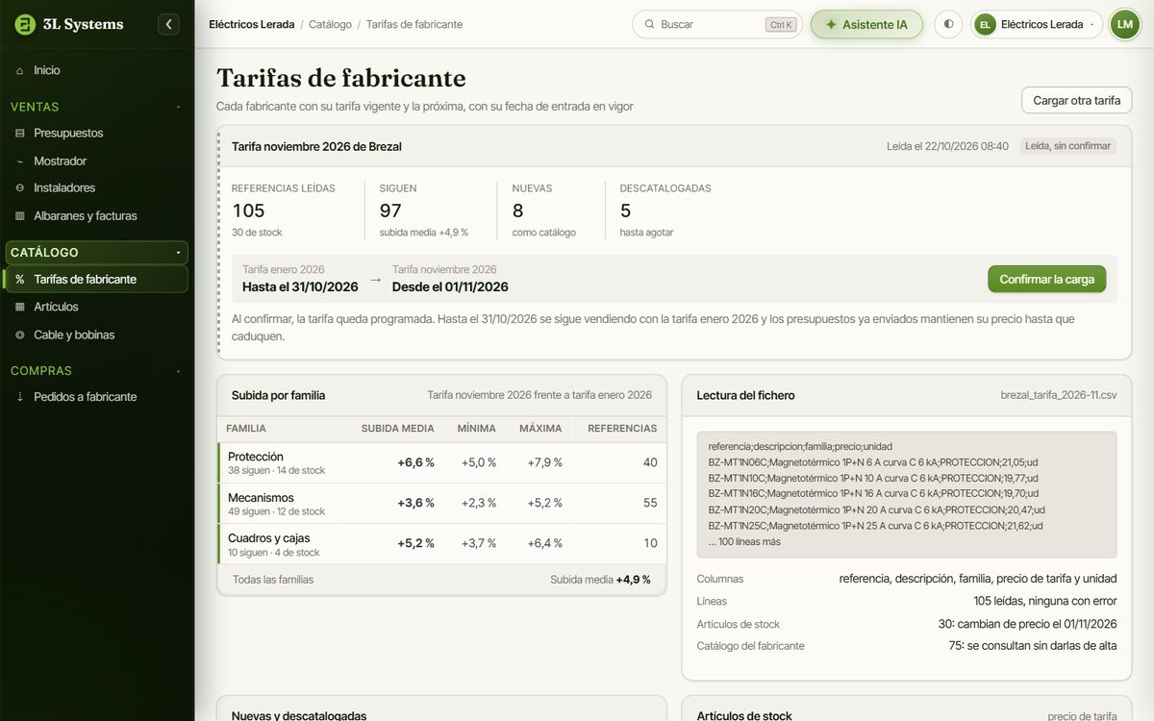Open Instaladores page
The height and width of the screenshot is (721, 1154).
(96, 187)
